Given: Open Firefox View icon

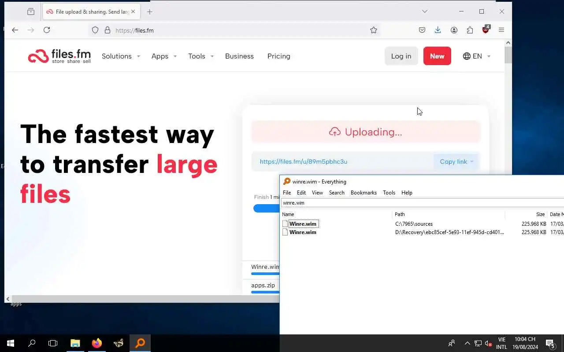Looking at the screenshot, I should pos(30,12).
